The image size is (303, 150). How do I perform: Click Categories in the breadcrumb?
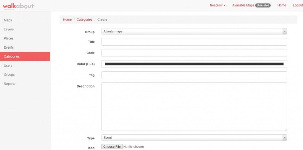84,19
